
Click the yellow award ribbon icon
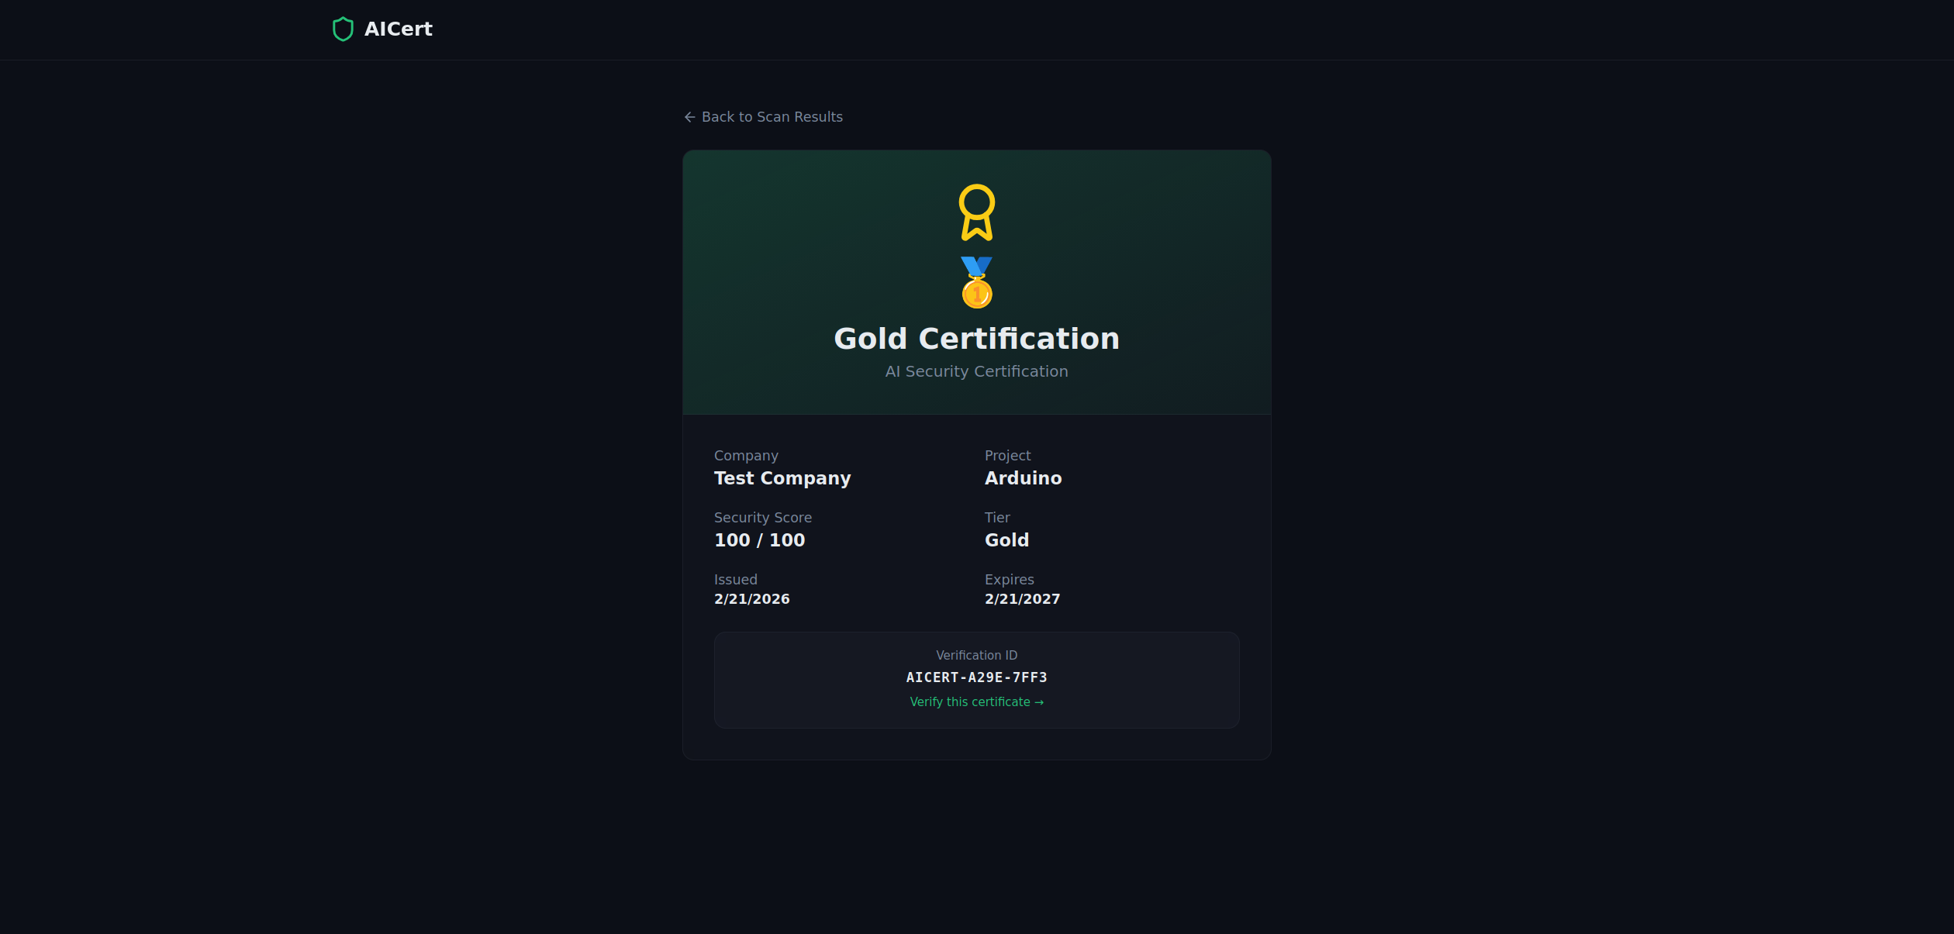[x=976, y=212]
